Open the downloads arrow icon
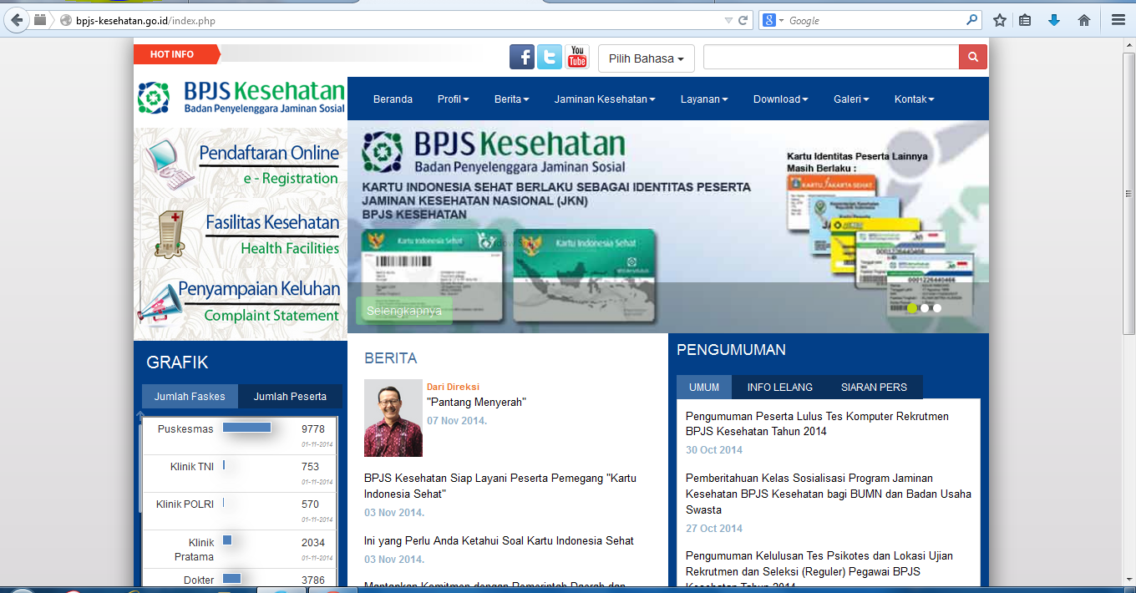The image size is (1136, 593). click(x=1054, y=20)
